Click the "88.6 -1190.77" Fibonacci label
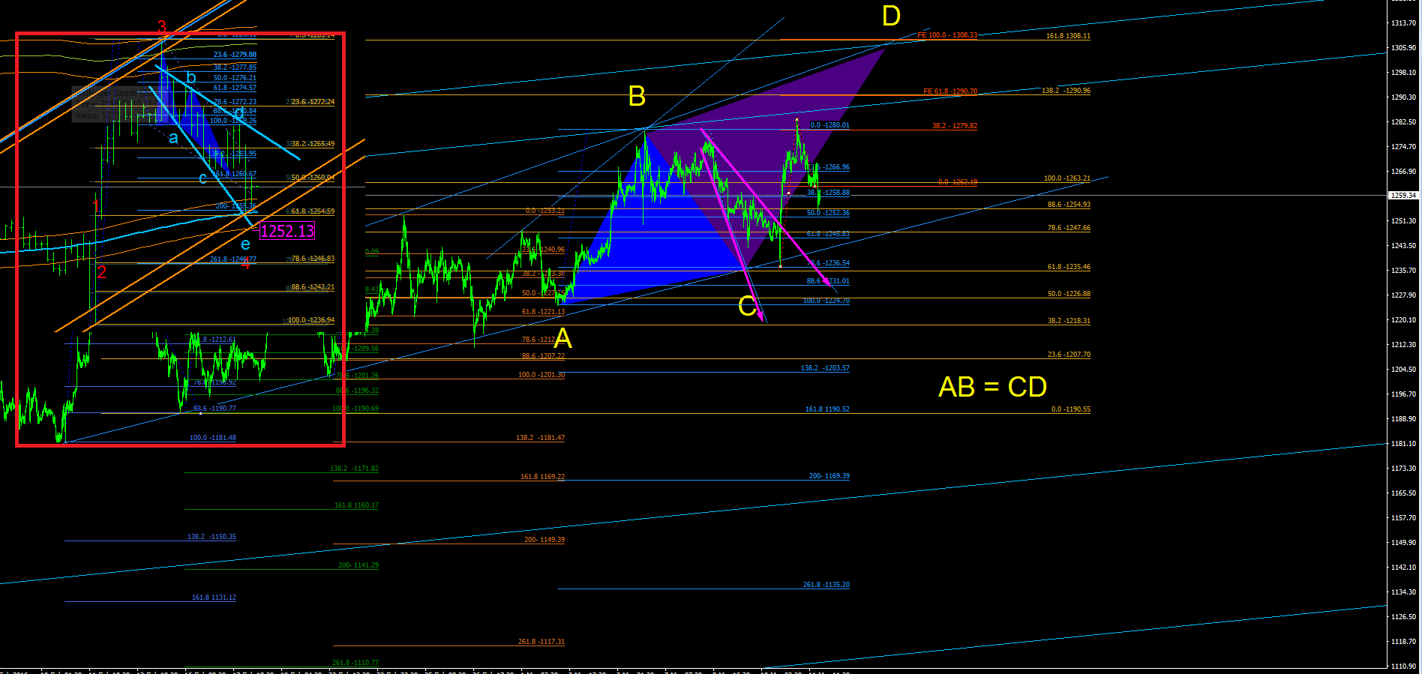Viewport: 1422px width, 674px height. [x=214, y=409]
